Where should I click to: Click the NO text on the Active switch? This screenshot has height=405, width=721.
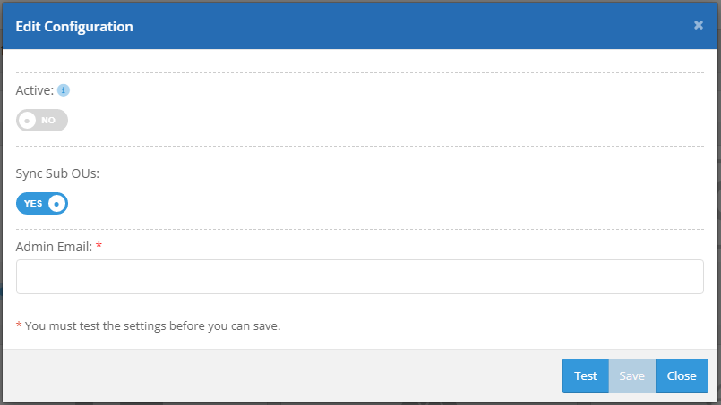48,120
